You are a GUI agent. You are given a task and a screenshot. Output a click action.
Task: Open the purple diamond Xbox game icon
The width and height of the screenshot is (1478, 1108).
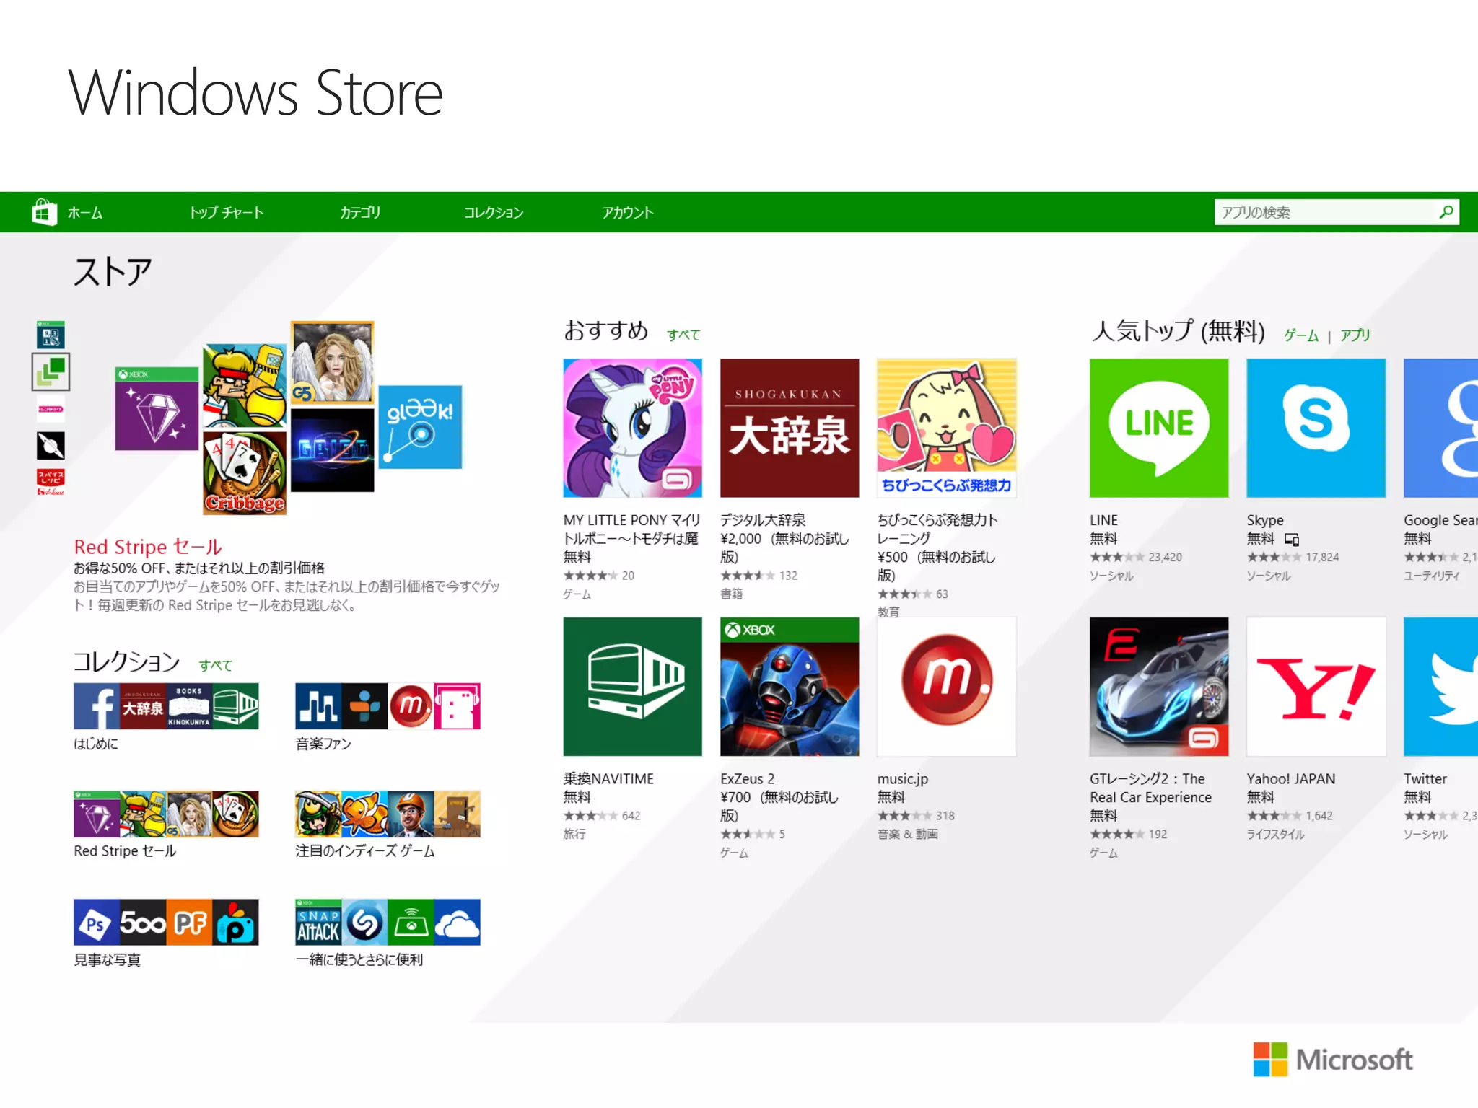[x=157, y=408]
